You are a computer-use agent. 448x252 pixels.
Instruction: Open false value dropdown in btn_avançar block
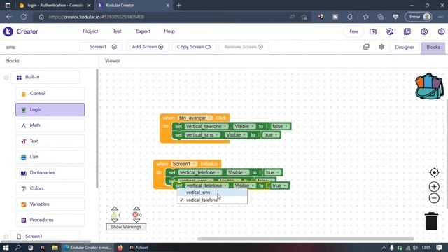(x=279, y=126)
